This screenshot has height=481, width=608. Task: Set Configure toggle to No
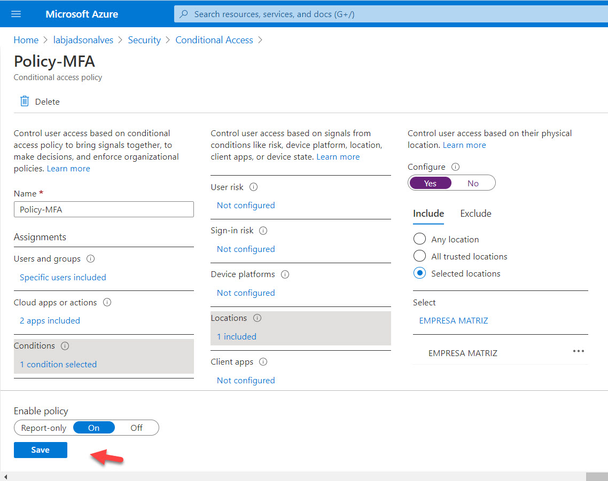pyautogui.click(x=473, y=183)
